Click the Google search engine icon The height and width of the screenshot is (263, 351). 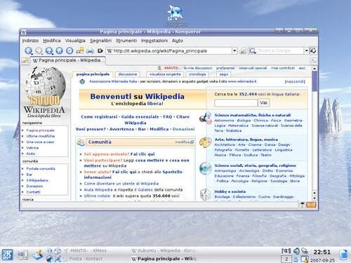click(x=252, y=50)
